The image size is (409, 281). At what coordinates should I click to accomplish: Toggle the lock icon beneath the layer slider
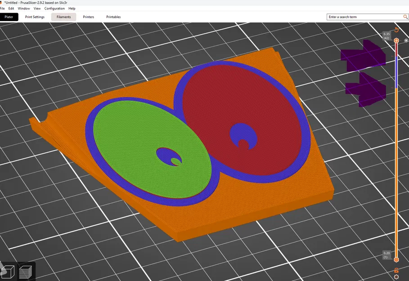coord(396,270)
